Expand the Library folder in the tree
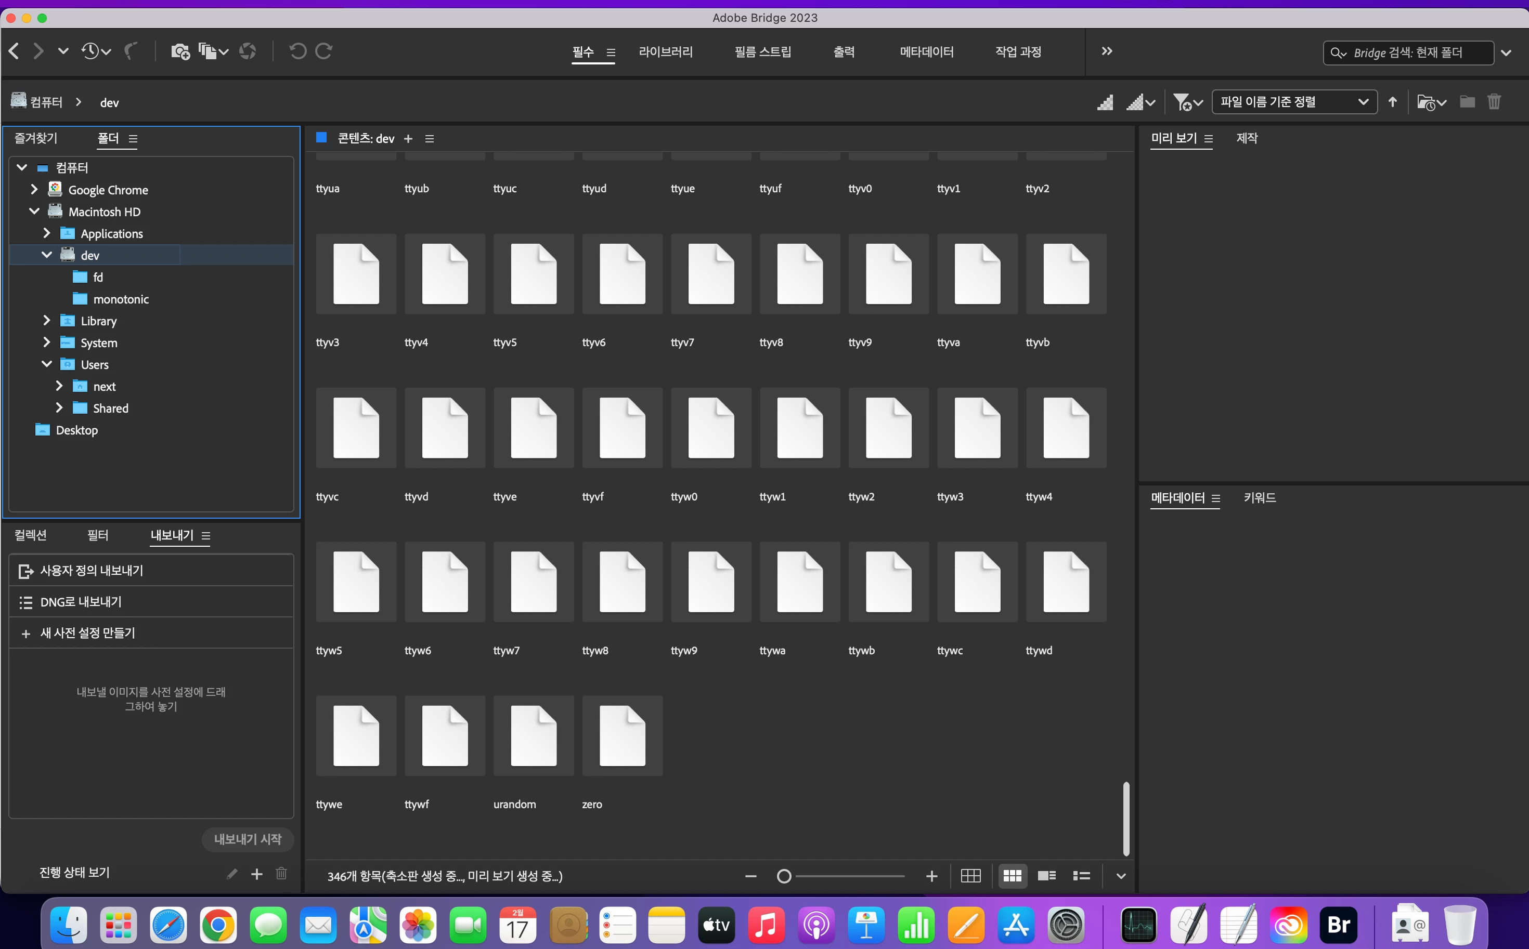This screenshot has width=1529, height=949. point(46,321)
